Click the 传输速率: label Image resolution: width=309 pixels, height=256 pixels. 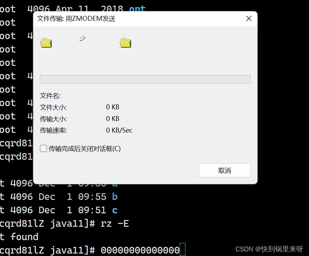tap(53, 130)
